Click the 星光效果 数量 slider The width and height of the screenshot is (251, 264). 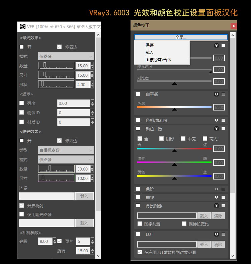pos(56,65)
